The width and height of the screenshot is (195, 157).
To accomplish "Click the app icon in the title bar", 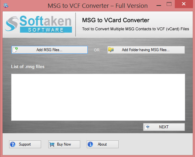I will (x=6, y=6).
